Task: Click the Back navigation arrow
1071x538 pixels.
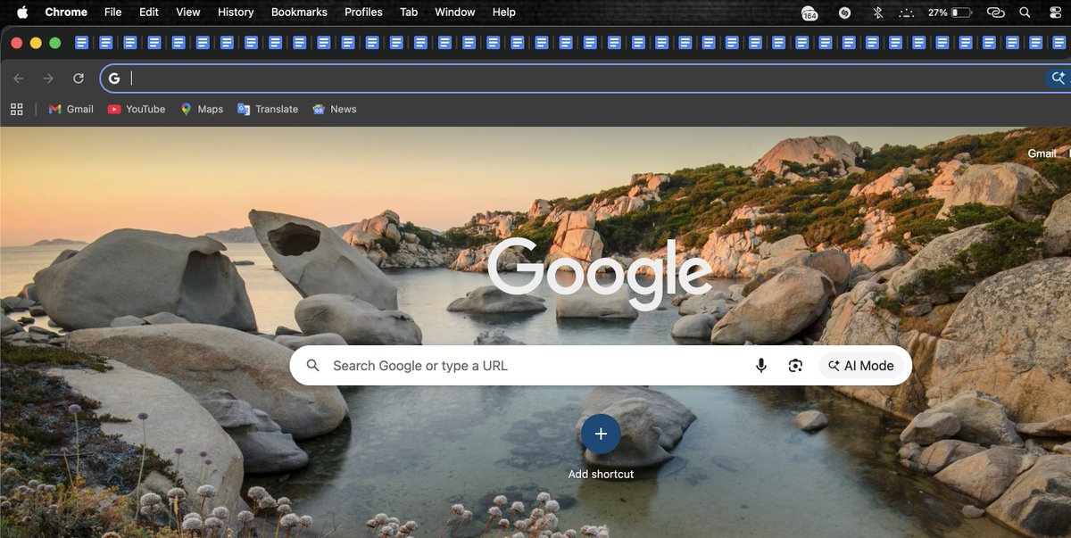Action: tap(19, 79)
